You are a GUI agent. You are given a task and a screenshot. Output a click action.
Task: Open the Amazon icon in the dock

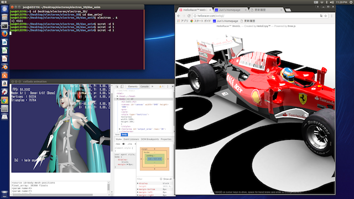(4, 83)
